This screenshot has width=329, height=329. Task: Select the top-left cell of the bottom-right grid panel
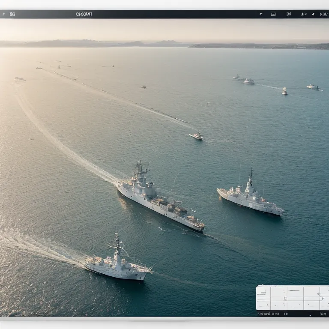pos(263,292)
